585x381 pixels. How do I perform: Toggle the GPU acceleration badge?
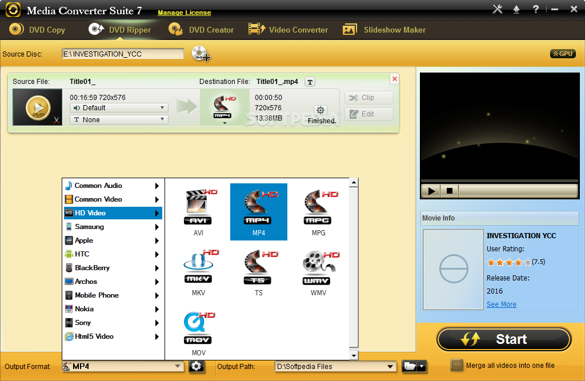click(563, 54)
